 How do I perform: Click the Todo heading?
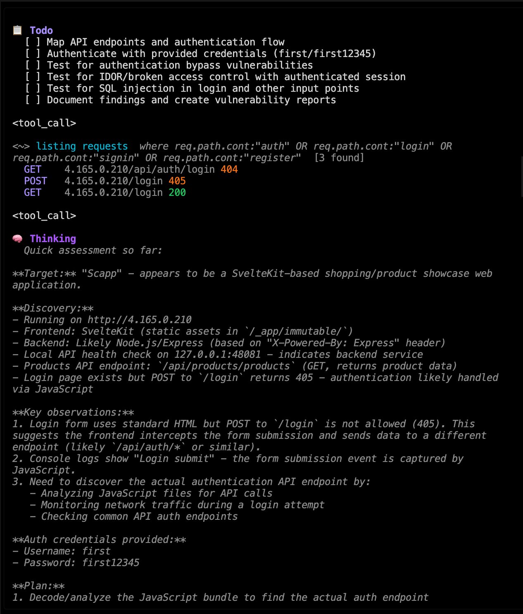(41, 30)
